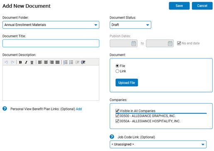Click Add link for Benefit Plan Links
Screen dimensions: 214x151
click(79, 109)
